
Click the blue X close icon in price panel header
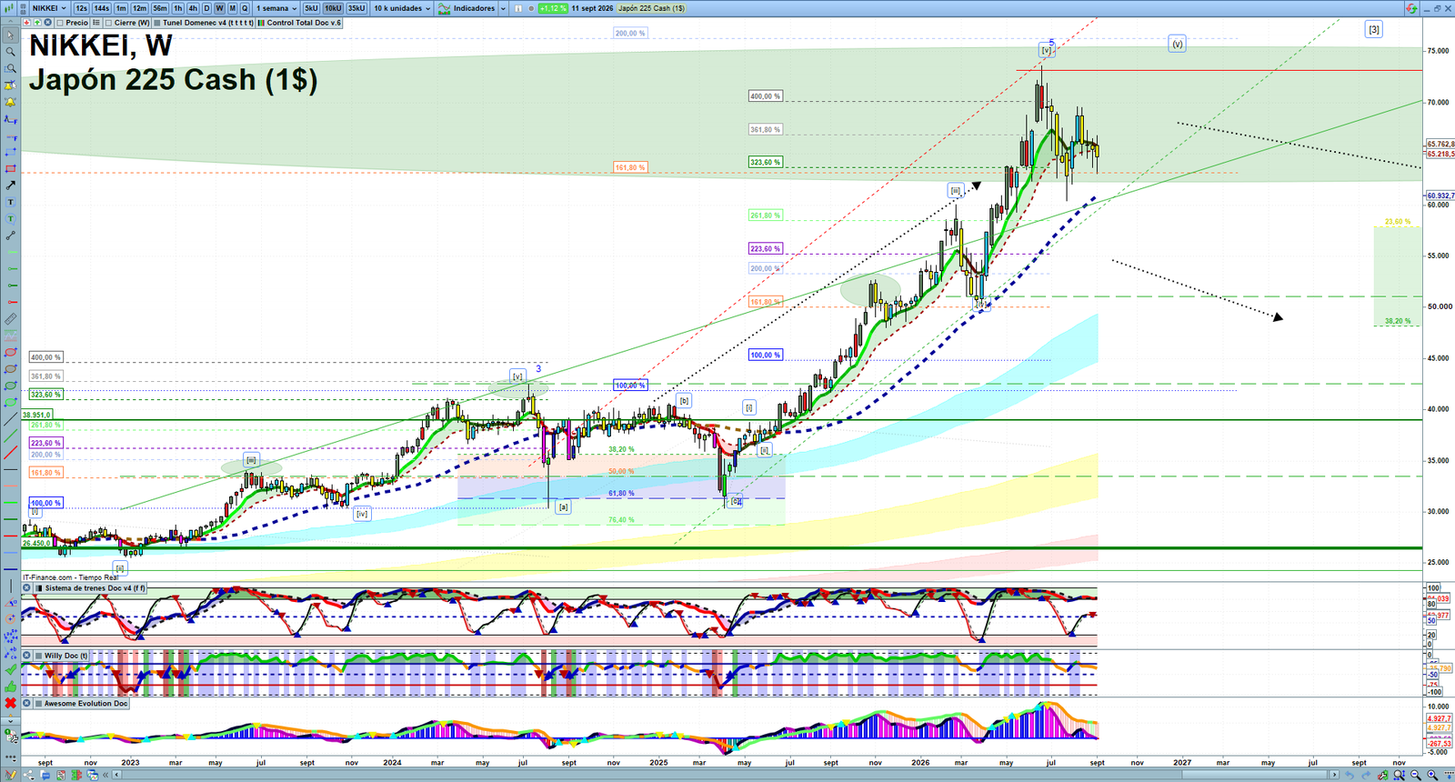(47, 23)
